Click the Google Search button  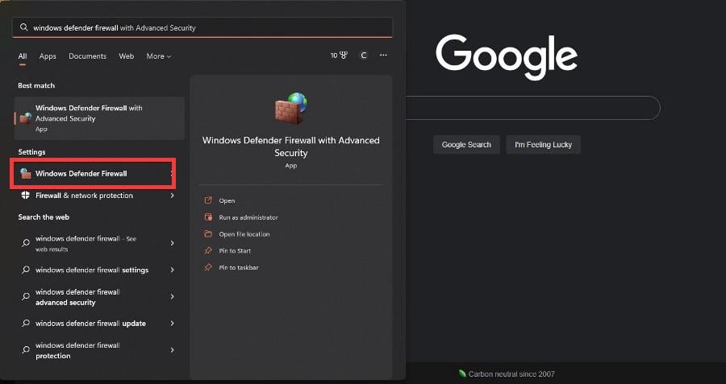[466, 145]
